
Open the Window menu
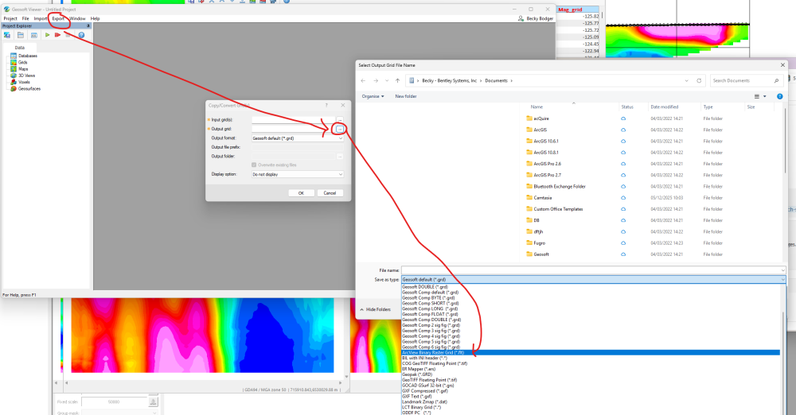point(77,19)
